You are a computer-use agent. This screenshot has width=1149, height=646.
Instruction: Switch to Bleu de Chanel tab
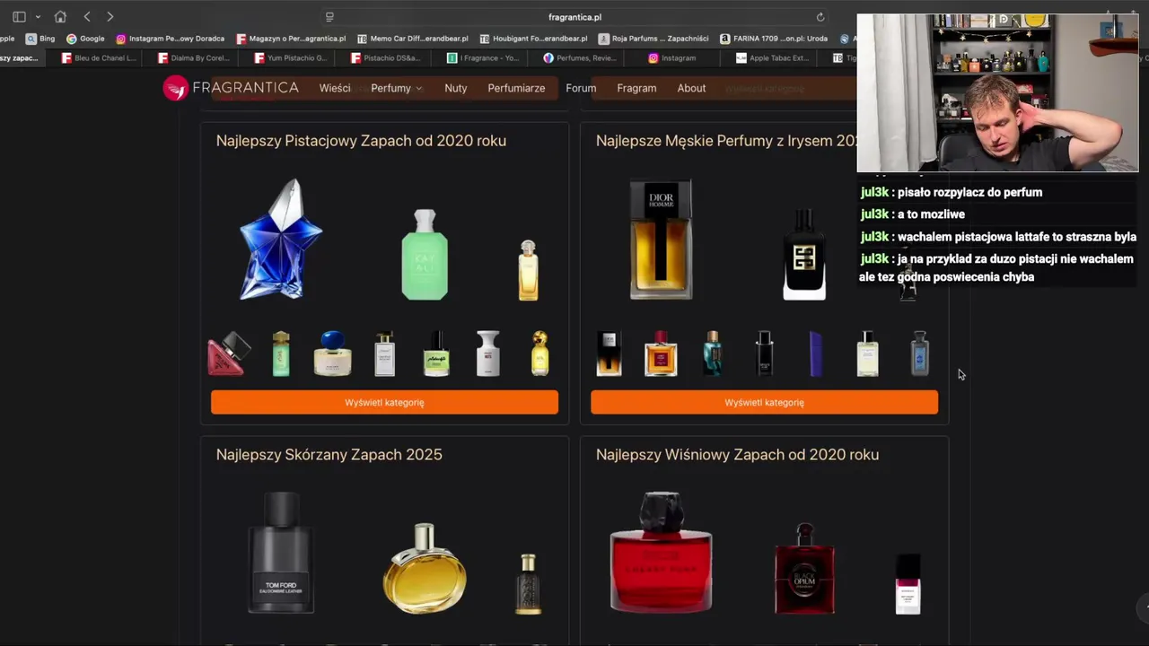[x=99, y=58]
